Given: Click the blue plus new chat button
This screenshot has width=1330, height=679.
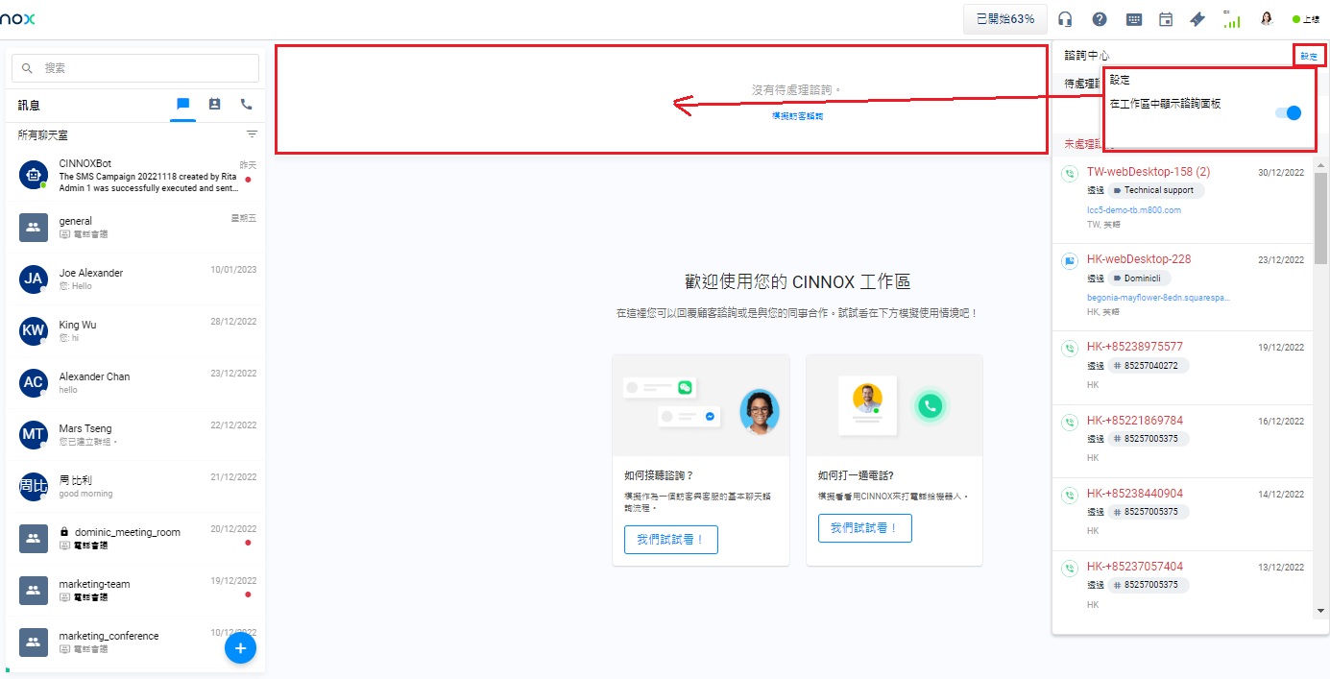Looking at the screenshot, I should [240, 648].
